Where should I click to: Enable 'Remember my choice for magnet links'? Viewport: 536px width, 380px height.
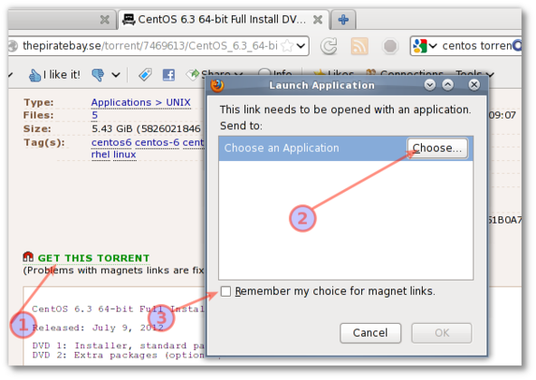click(x=225, y=291)
